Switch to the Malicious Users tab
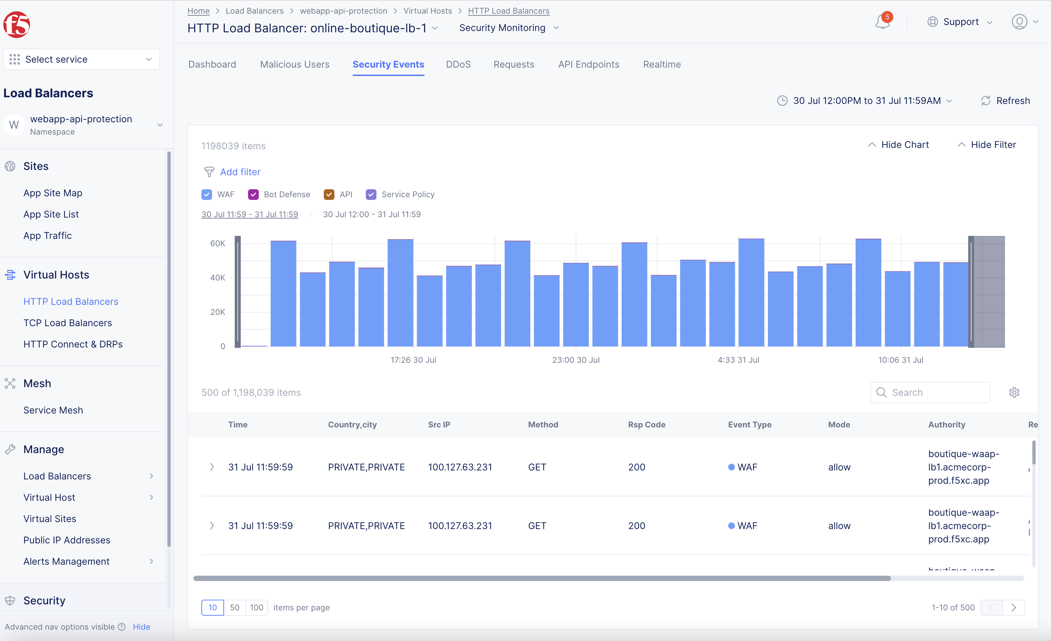 coord(295,64)
